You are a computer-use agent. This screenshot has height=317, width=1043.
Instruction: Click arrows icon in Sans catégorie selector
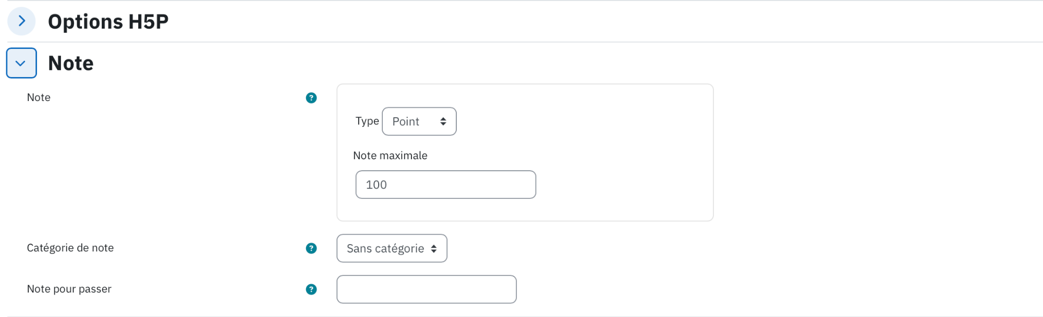pos(434,249)
